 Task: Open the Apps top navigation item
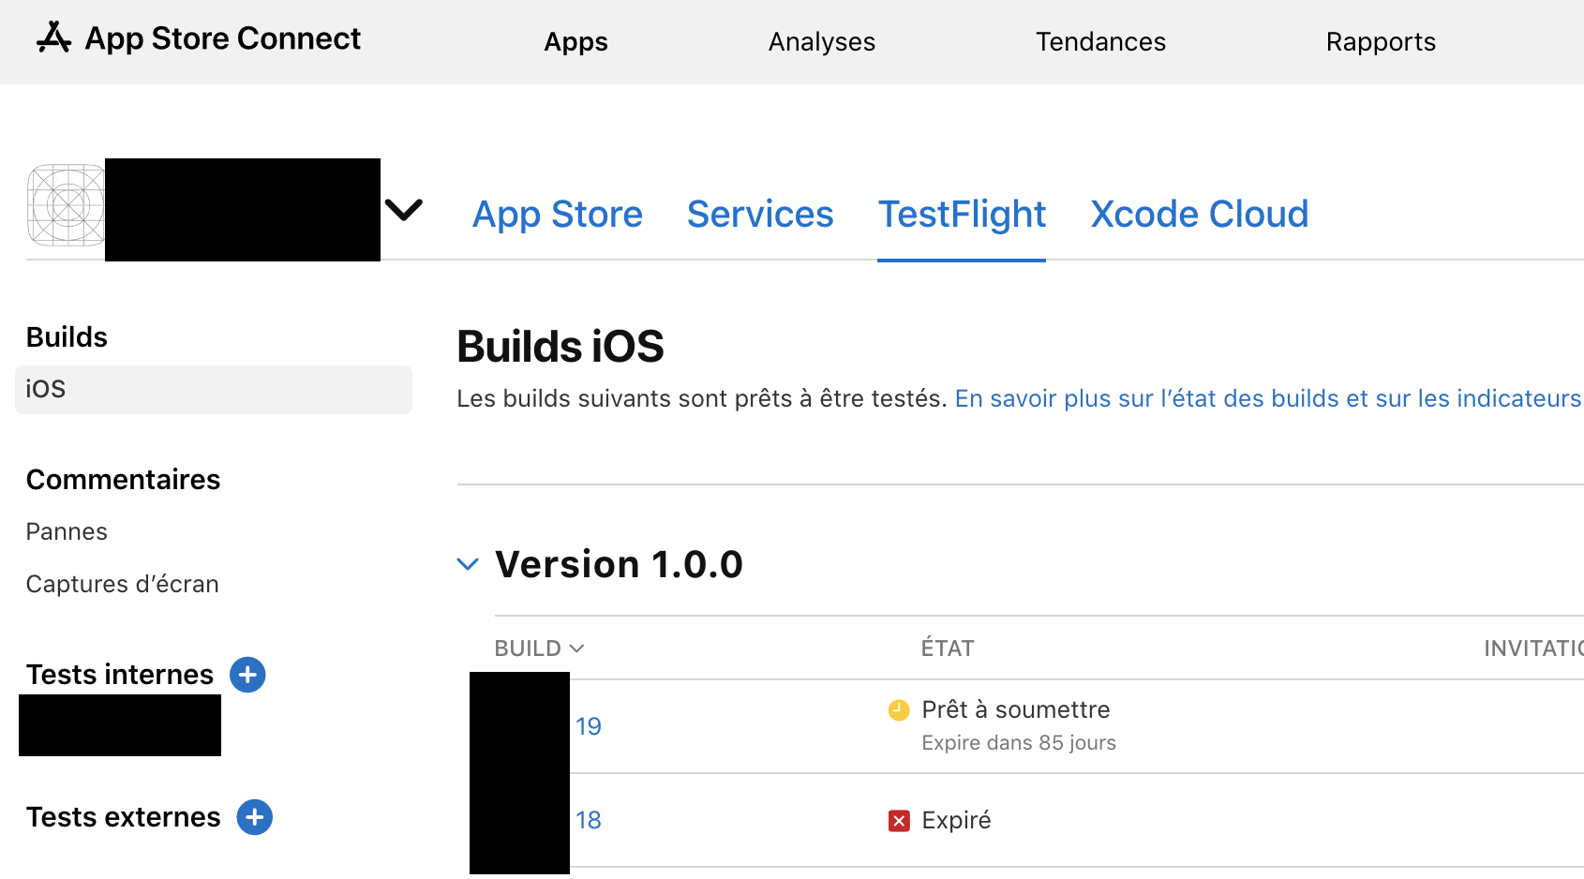click(575, 42)
